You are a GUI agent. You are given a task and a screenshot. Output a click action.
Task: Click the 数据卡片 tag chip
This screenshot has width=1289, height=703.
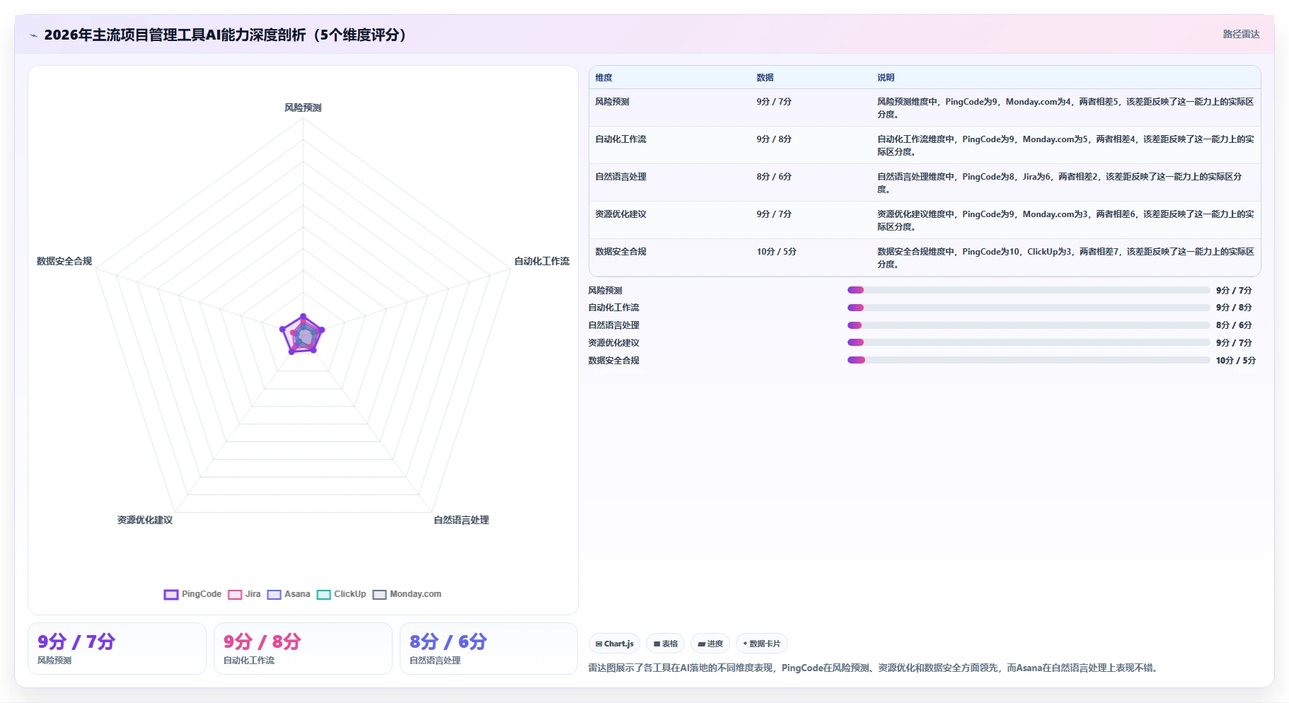click(761, 644)
